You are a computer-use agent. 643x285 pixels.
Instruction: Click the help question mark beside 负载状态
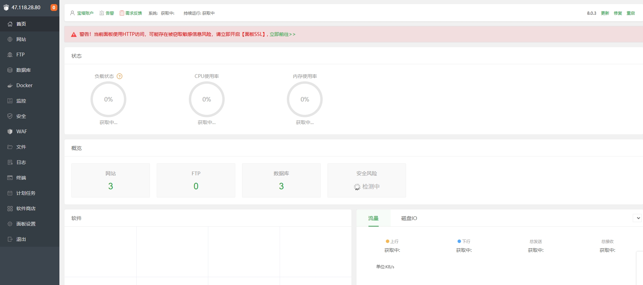120,76
